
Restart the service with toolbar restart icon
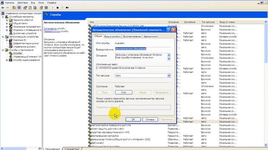[x=67, y=7]
